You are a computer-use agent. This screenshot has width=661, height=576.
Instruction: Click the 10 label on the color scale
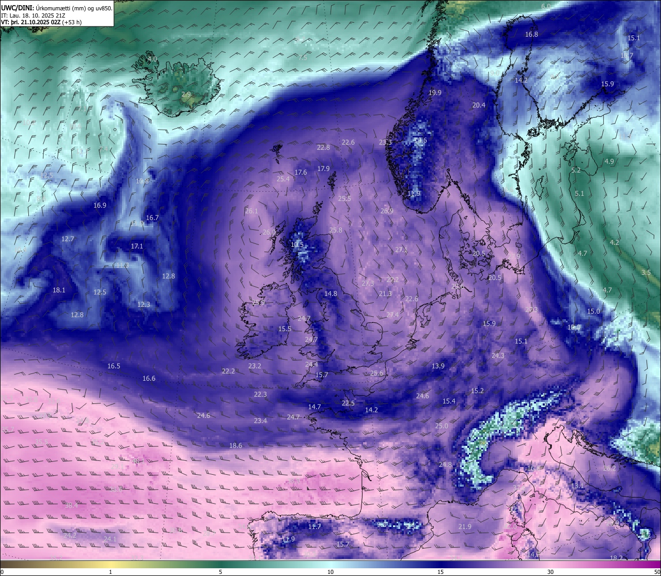tap(330, 572)
